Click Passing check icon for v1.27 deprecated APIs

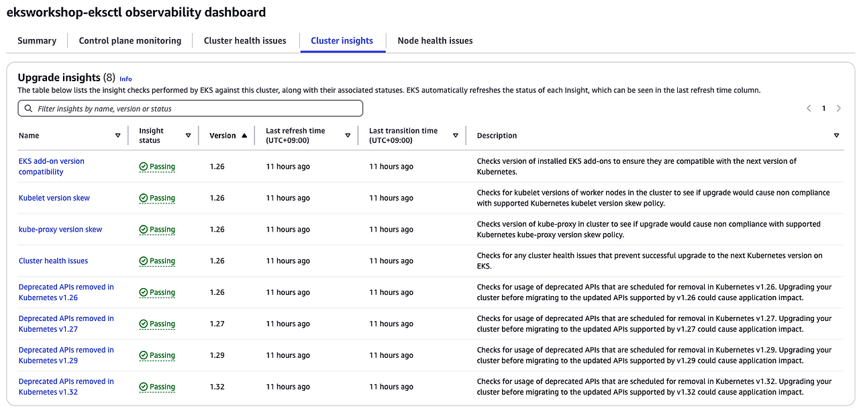click(x=144, y=324)
